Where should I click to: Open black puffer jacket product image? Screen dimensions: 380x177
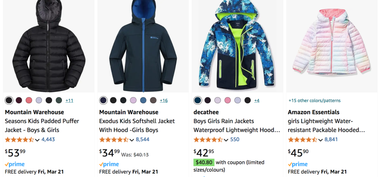tap(49, 46)
